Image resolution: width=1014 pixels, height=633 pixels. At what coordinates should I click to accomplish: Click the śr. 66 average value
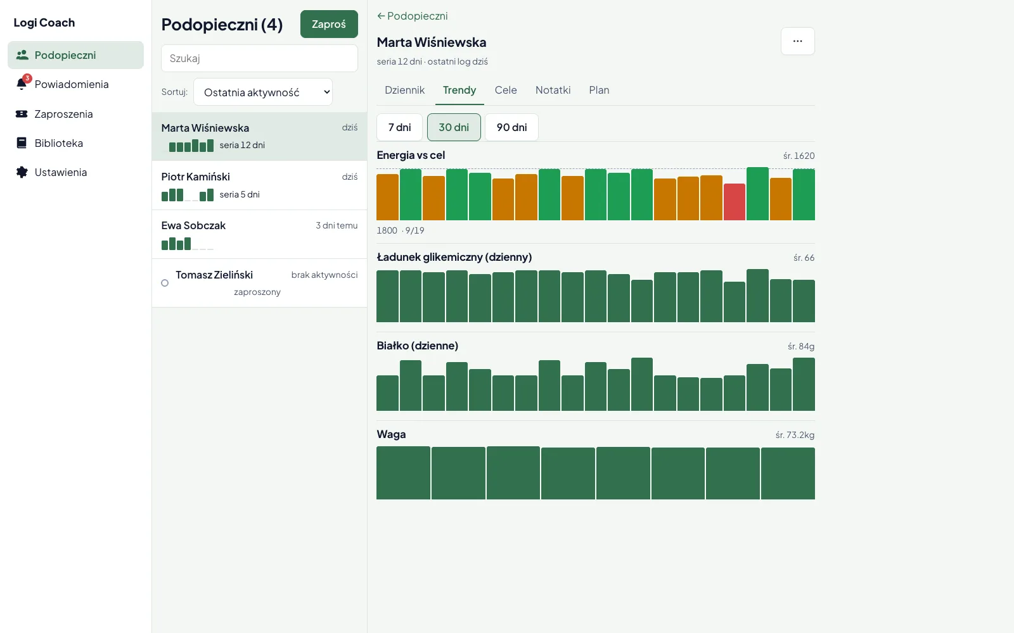804,258
